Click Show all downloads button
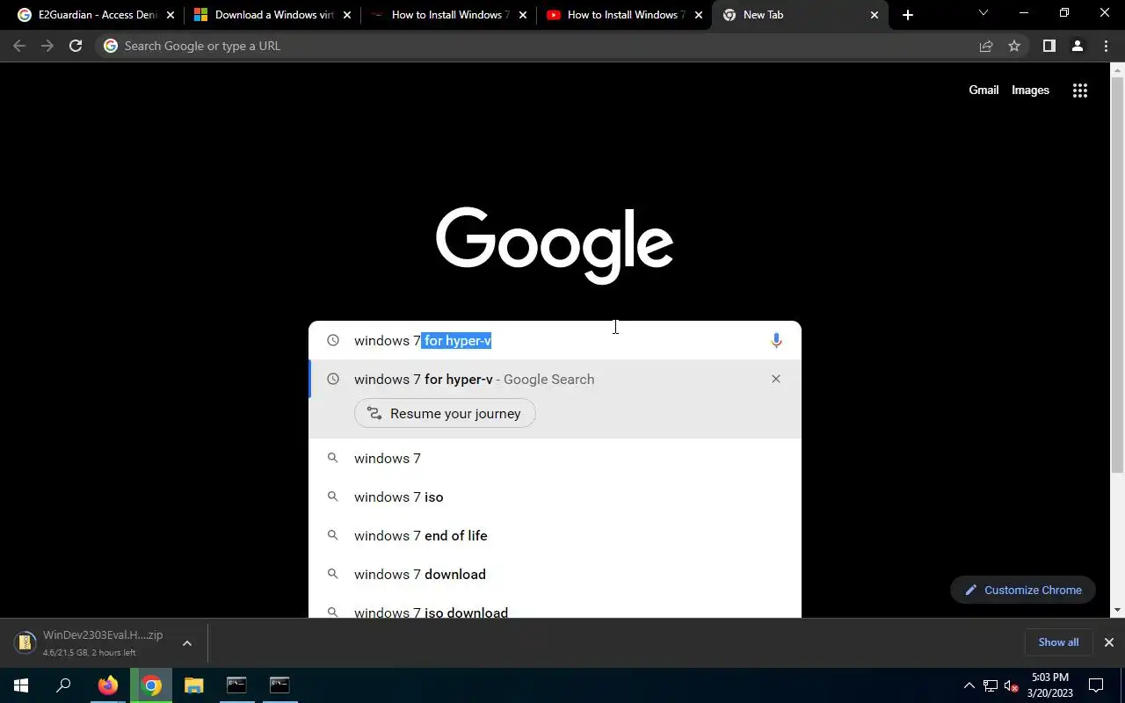 click(x=1058, y=642)
